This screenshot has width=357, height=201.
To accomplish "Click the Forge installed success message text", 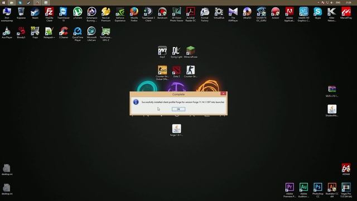I will tap(183, 102).
